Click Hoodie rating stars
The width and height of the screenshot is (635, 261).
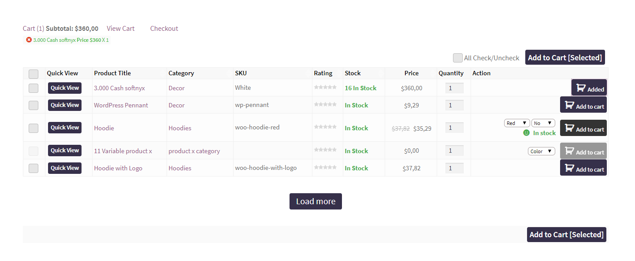pos(325,127)
